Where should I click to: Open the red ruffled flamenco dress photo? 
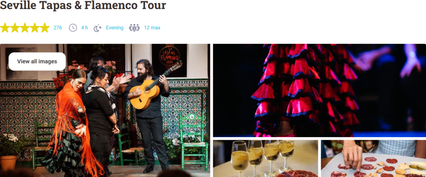pyautogui.click(x=319, y=90)
